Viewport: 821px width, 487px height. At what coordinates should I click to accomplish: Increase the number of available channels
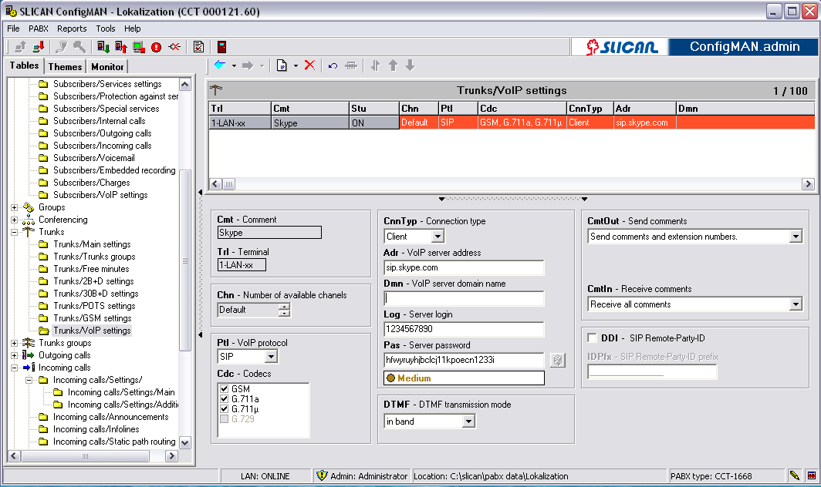(285, 306)
